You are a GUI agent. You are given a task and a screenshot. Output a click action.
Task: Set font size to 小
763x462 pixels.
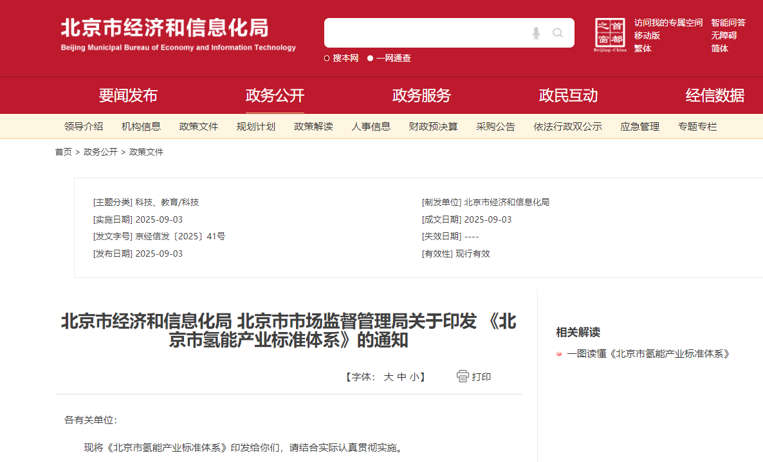pyautogui.click(x=414, y=377)
